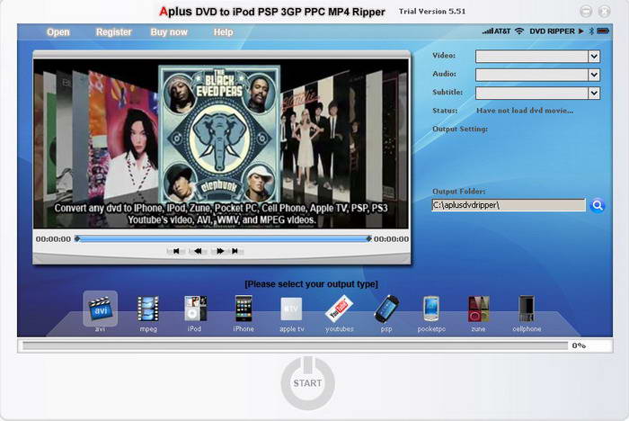Click the skip to previous chapter control
Screen dimensions: 629x421
click(176, 251)
